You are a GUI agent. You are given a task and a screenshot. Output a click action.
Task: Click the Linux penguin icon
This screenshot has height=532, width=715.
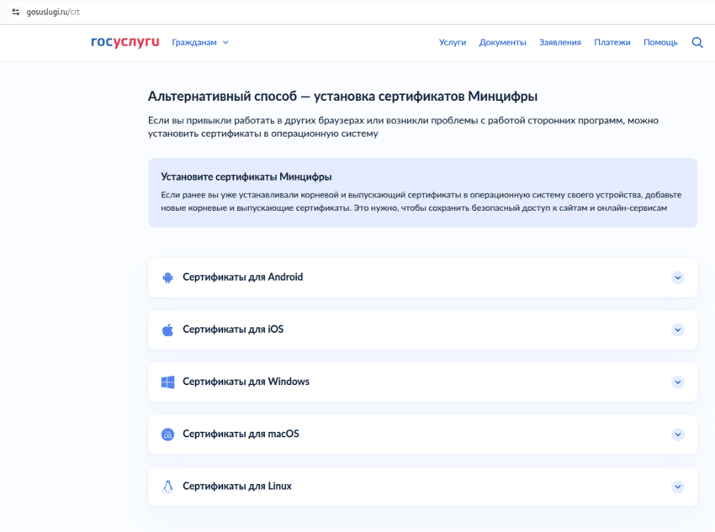coord(167,487)
